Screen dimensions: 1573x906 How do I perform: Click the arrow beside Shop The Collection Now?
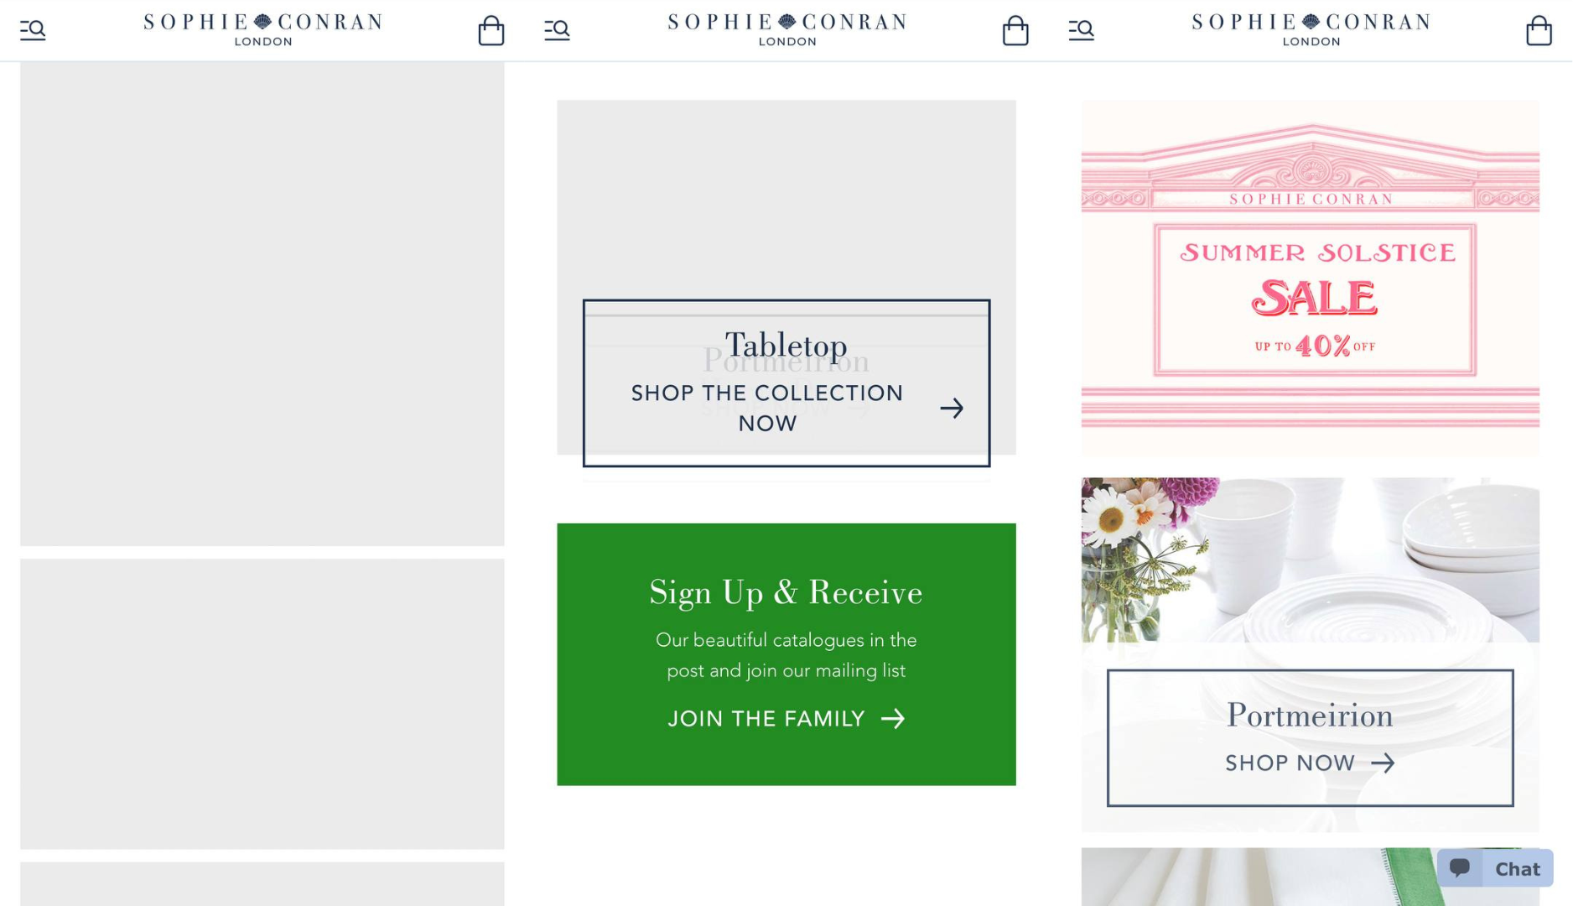point(952,409)
